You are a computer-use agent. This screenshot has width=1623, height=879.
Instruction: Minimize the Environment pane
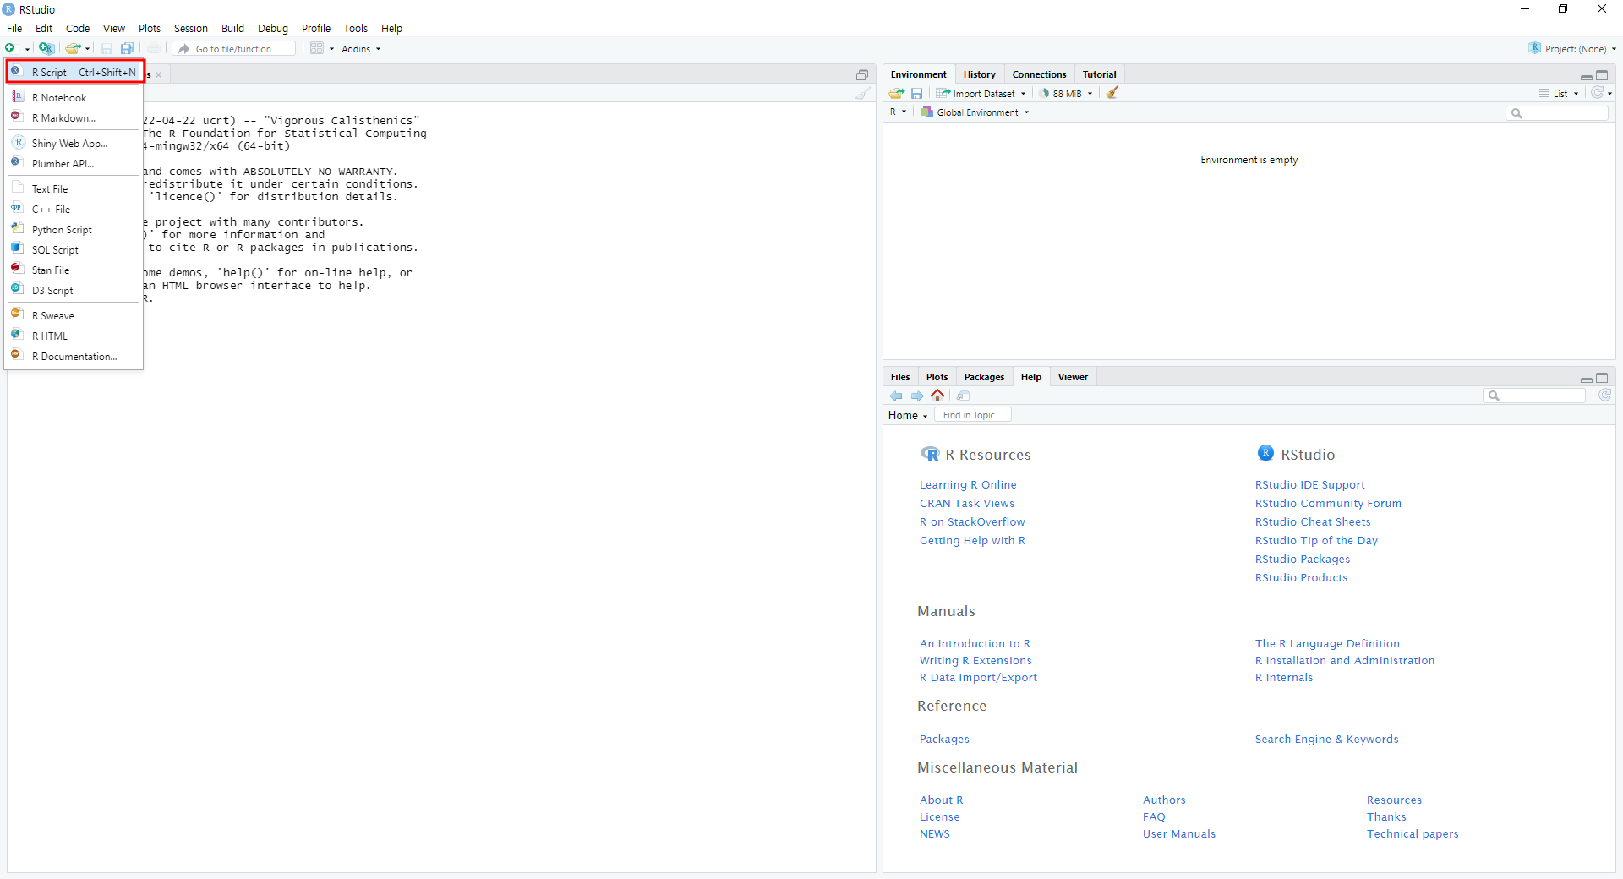1587,76
